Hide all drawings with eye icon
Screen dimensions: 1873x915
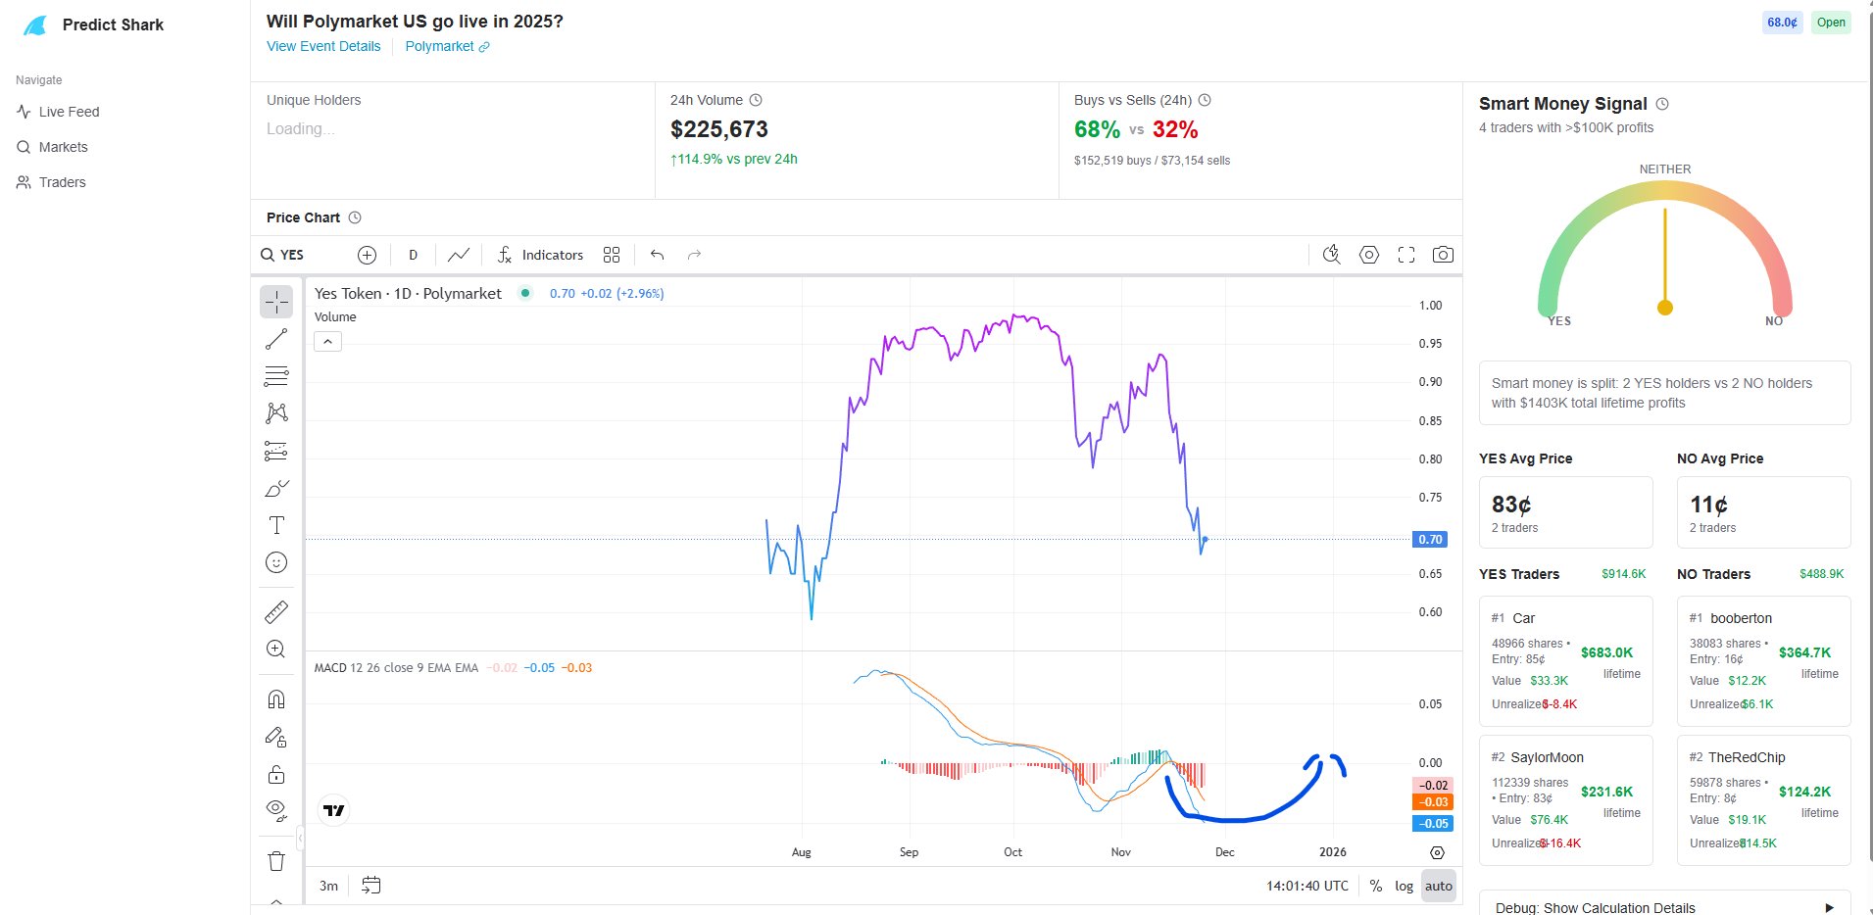click(x=276, y=810)
